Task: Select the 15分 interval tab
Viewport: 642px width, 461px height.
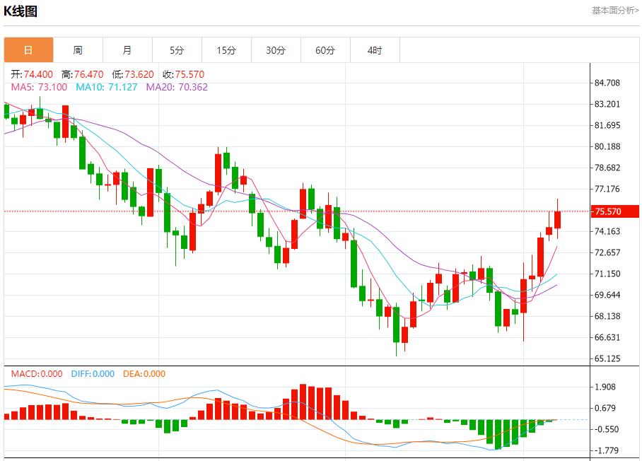Action: coord(226,50)
